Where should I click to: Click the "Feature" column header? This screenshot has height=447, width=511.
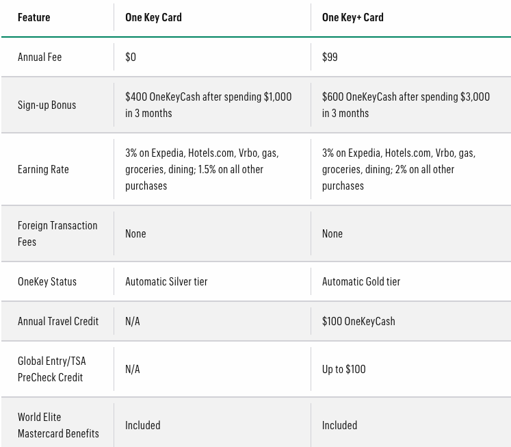34,17
